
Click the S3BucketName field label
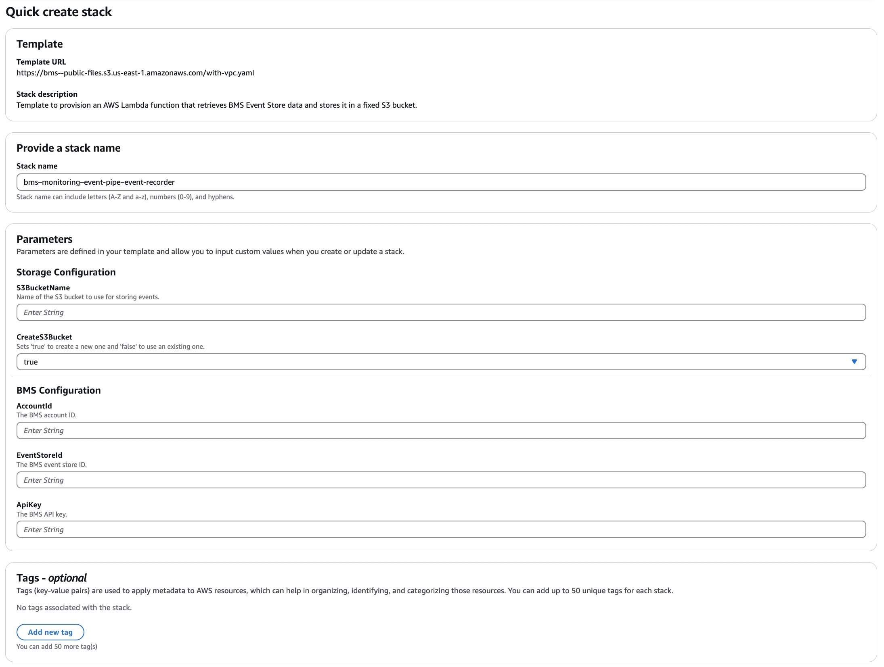[43, 288]
